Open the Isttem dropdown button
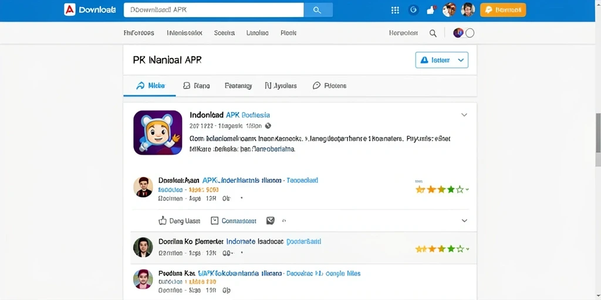 (x=441, y=60)
